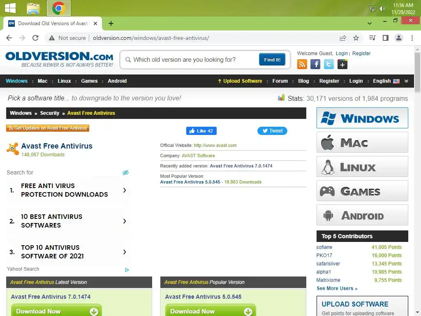
Task: Click the Security breadcrumb
Action: 50,113
